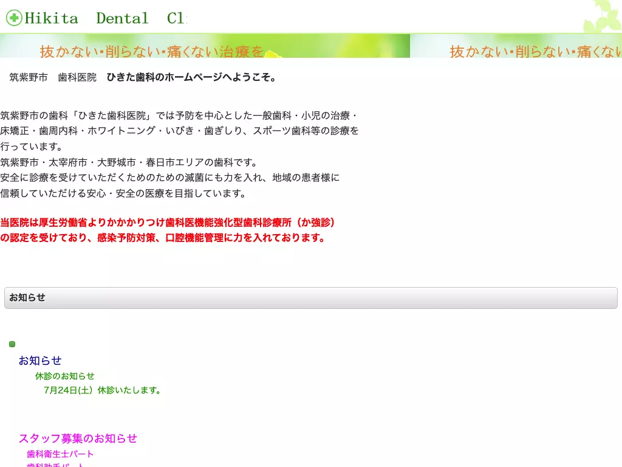Click the 筑紫野市の歯科「ひきた歯科医院」 line

pos(179,116)
